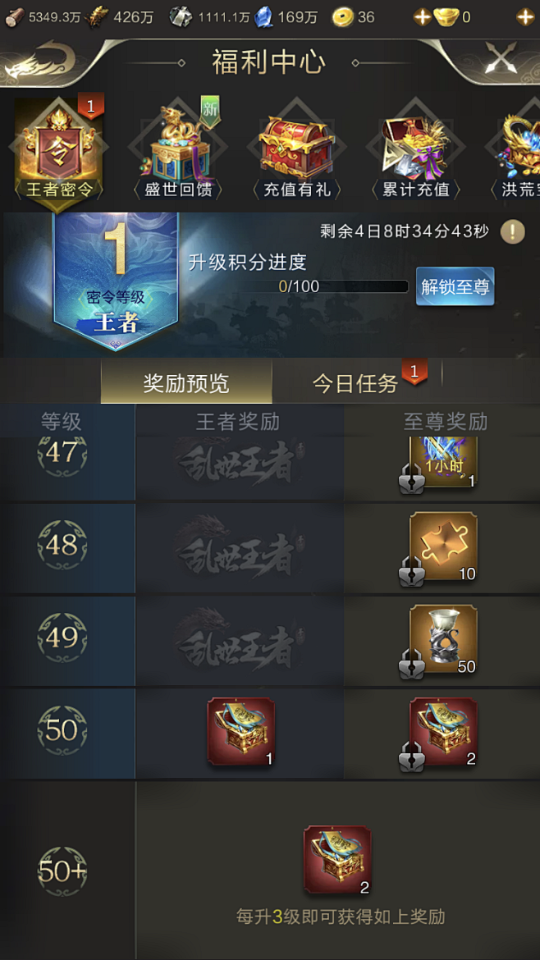This screenshot has width=540, height=960.
Task: Tap the level 50 王者 reward chest
Action: pyautogui.click(x=240, y=732)
